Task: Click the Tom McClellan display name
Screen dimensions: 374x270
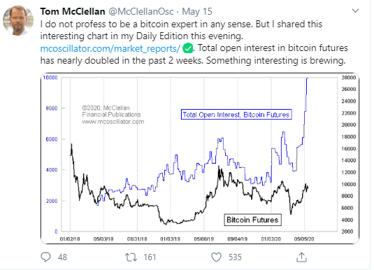Action: click(x=73, y=11)
